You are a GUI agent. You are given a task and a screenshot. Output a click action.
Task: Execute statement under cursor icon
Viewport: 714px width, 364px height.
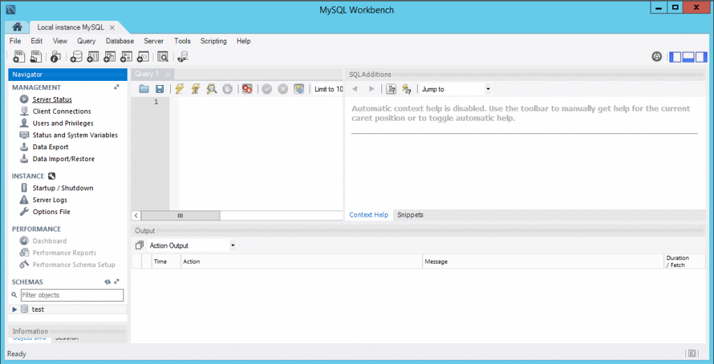tap(195, 89)
